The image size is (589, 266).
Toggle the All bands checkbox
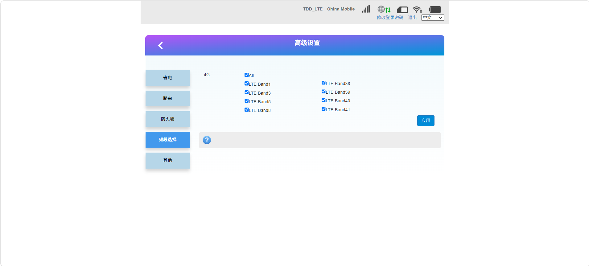pyautogui.click(x=247, y=75)
